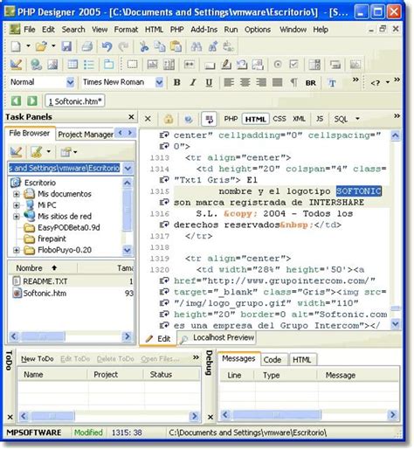414x450 pixels.
Task: Click the Insert table icon
Action: (x=72, y=65)
